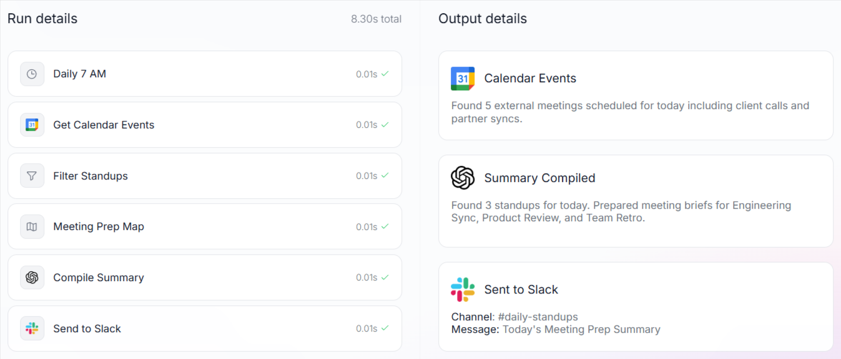Expand the Filter Standups step
841x359 pixels.
point(204,176)
